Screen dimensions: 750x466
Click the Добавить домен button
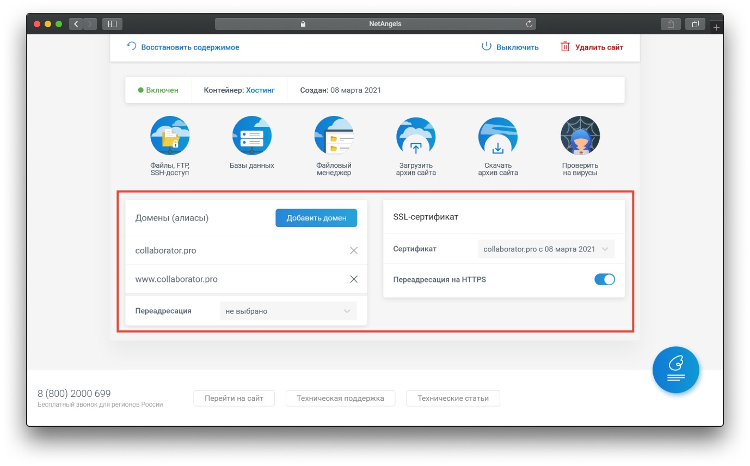click(316, 217)
